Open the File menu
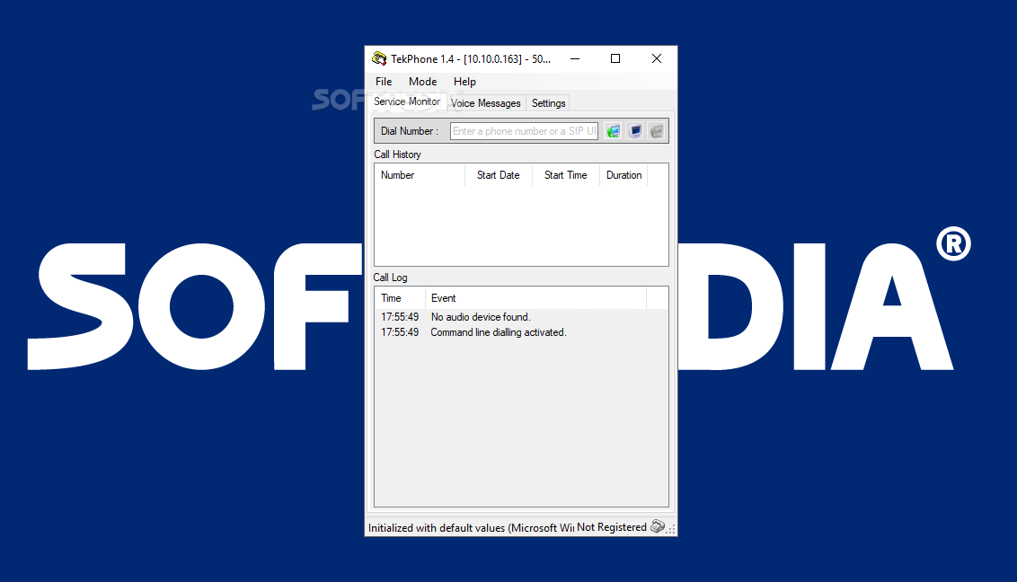Screen dimensions: 1017x582 [x=384, y=82]
